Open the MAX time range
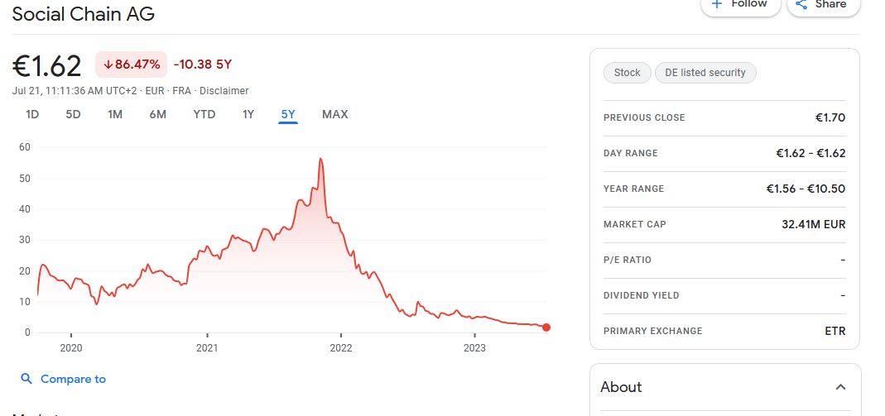 tap(334, 114)
